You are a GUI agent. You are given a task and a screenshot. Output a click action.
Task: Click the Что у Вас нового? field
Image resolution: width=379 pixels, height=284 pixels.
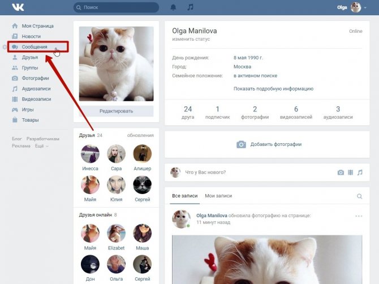click(x=205, y=173)
